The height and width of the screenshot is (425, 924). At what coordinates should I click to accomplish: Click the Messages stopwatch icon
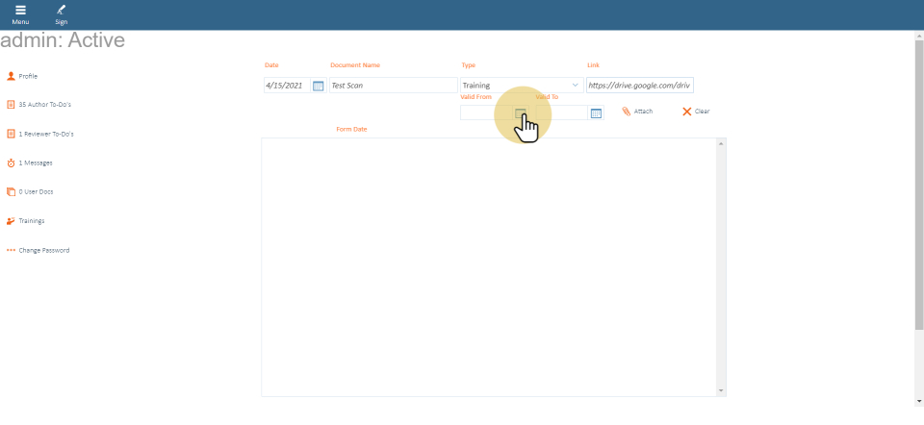coord(11,162)
